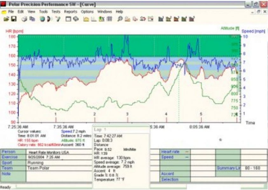Open the Help menu

point(119,12)
